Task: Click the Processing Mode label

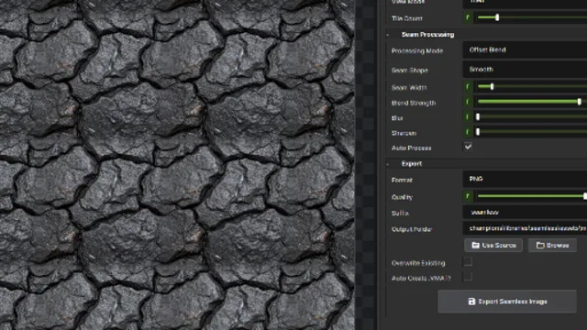Action: pyautogui.click(x=417, y=51)
